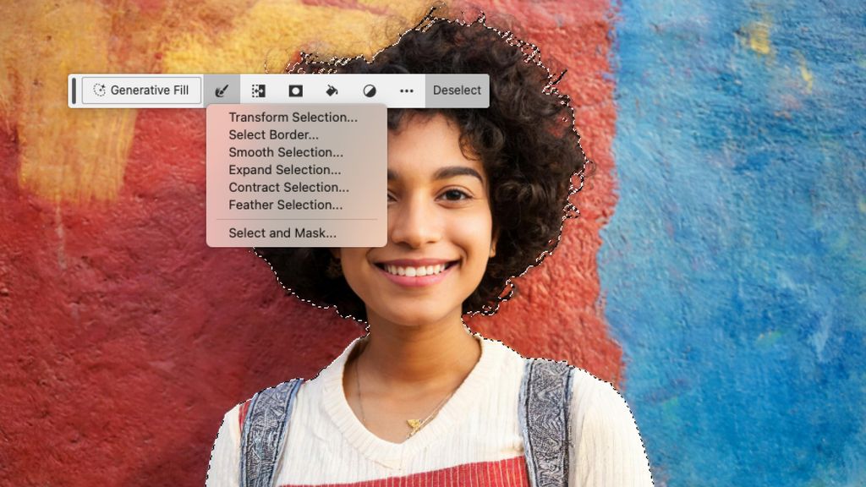The width and height of the screenshot is (866, 487).
Task: Open the three-dots more options menu
Action: pos(407,90)
